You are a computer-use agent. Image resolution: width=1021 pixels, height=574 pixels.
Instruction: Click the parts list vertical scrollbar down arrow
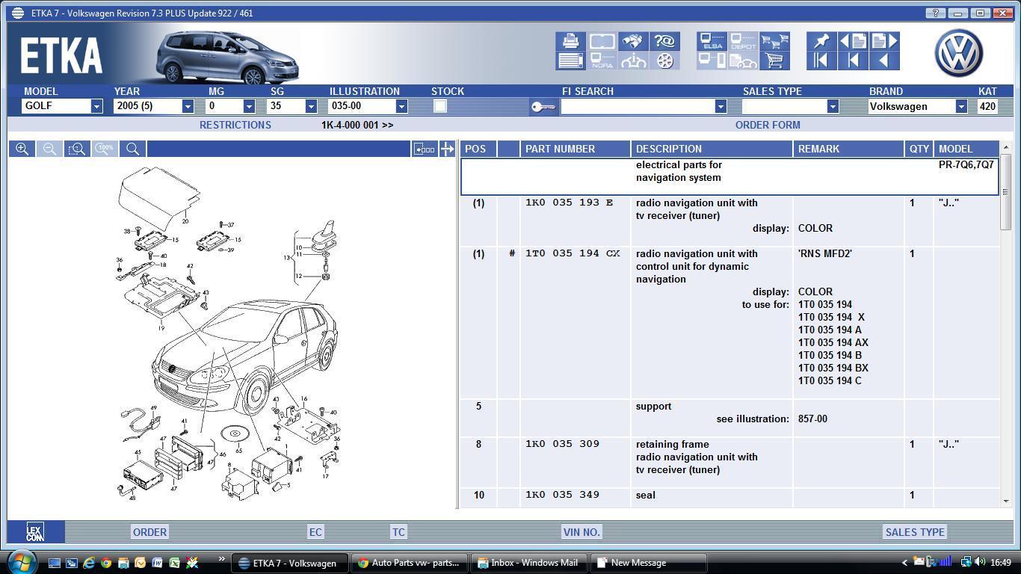click(1005, 501)
